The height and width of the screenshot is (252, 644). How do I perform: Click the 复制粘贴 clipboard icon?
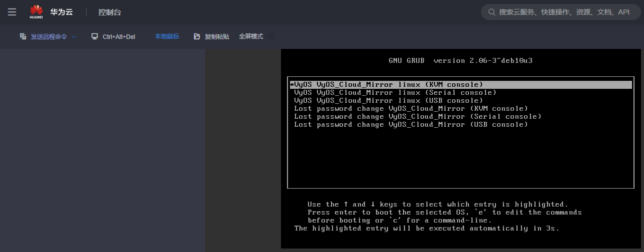coord(197,36)
